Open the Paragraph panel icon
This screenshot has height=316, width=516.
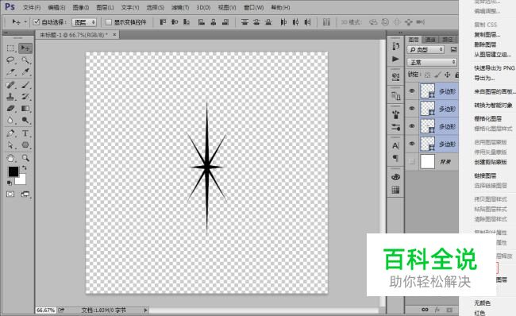[395, 158]
